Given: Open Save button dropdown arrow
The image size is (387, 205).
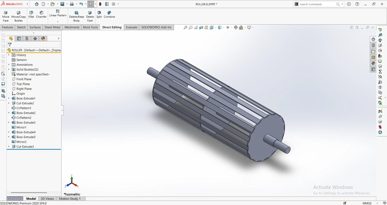Looking at the screenshot, I should click(x=67, y=4).
